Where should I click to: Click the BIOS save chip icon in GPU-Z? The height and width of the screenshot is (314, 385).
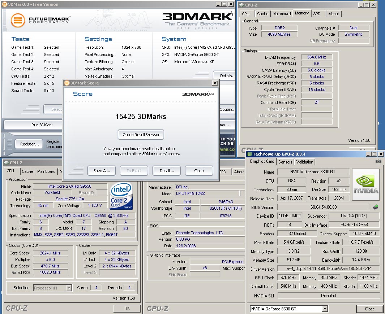376,208
